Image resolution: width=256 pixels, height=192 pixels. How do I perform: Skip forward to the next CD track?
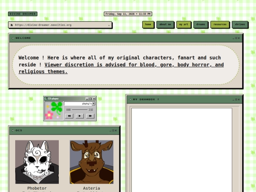pyautogui.click(x=90, y=116)
